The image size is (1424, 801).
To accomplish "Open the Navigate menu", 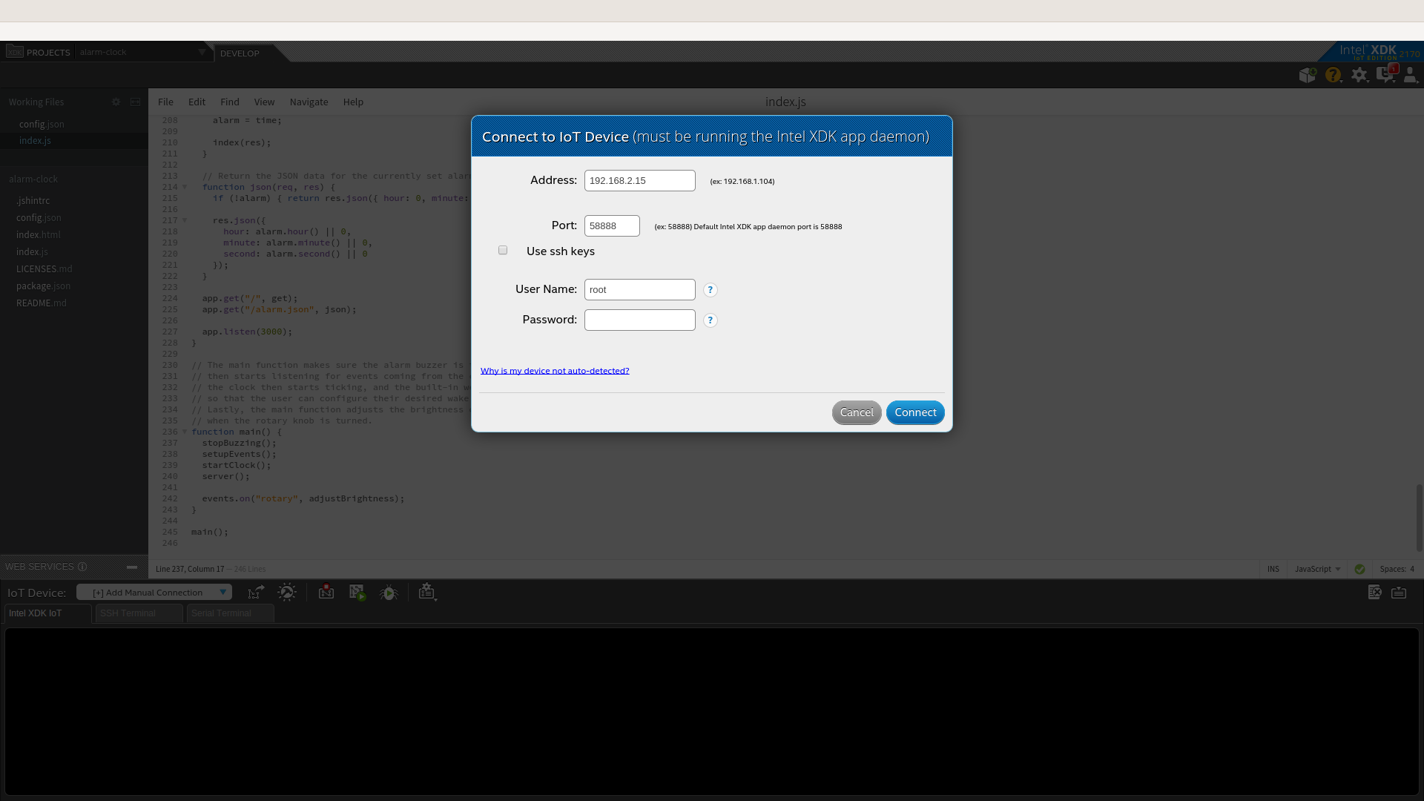I will [309, 102].
